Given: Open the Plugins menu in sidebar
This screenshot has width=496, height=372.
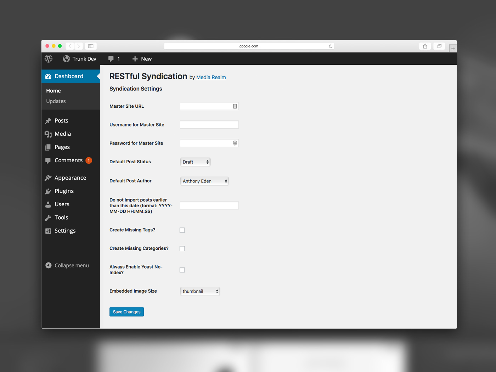Looking at the screenshot, I should click(x=64, y=191).
